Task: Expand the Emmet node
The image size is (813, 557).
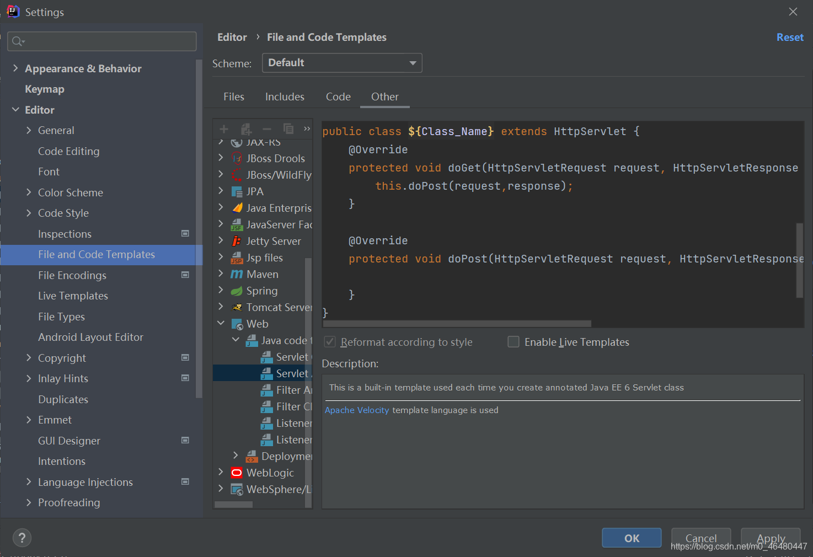Action: click(29, 420)
